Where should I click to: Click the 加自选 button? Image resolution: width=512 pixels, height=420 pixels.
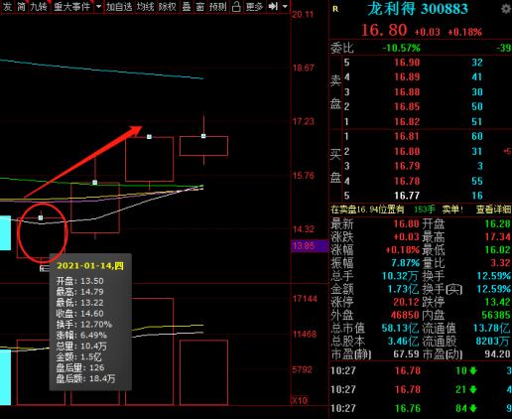(119, 6)
